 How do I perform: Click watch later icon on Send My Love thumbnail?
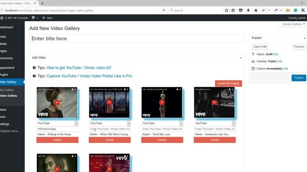177,89
